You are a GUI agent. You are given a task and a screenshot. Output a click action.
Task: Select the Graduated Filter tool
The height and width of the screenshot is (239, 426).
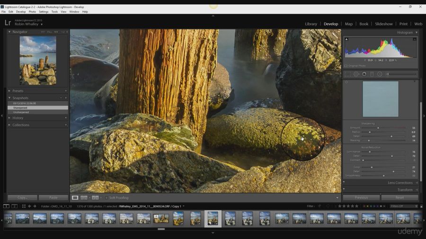click(372, 74)
